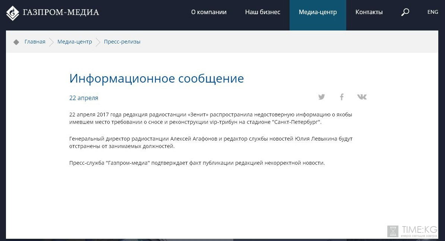Click the Пресс-служба "Газпром-медиа" paragraph
Viewport: 445px width, 241px height.
click(197, 163)
